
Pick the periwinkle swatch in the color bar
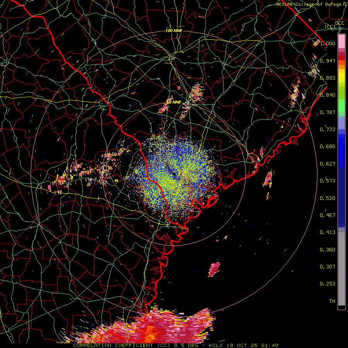[x=341, y=123]
